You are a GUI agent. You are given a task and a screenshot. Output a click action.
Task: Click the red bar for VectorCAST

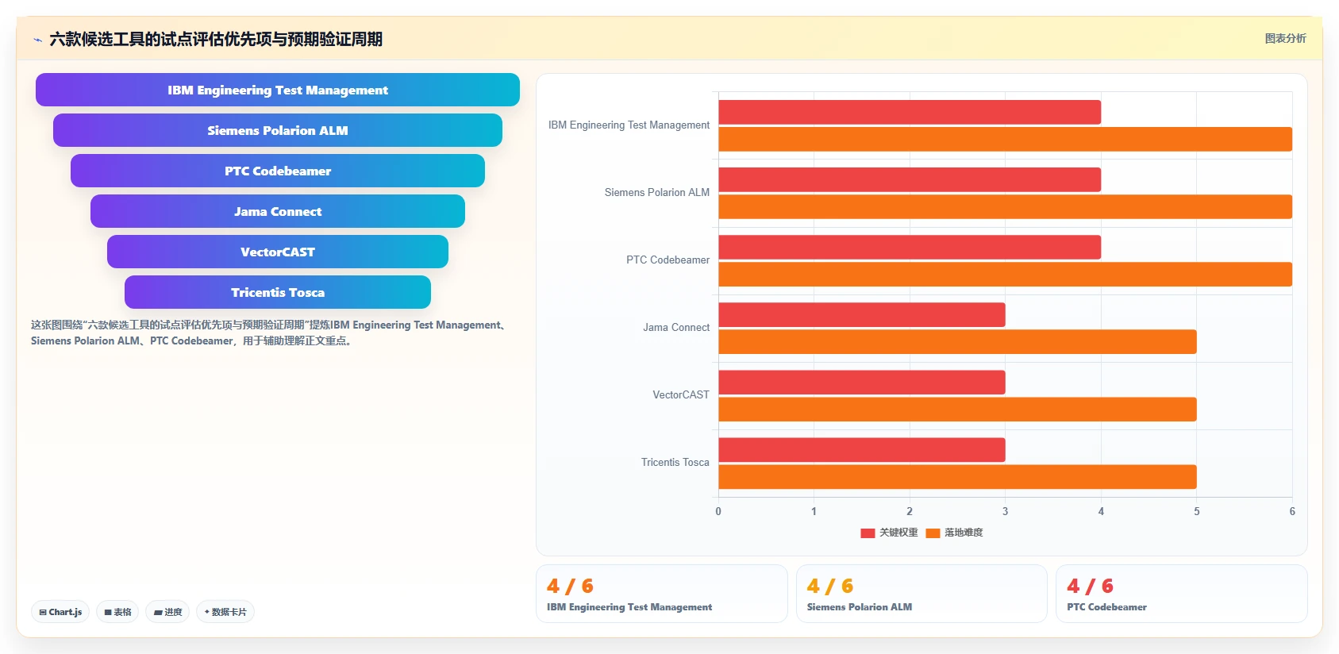tap(862, 382)
